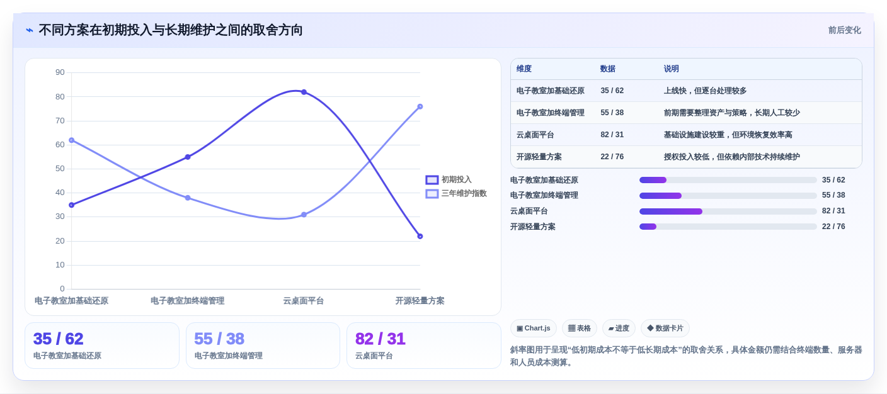This screenshot has width=887, height=394.
Task: Select table row 云桌面平台
Action: point(686,135)
